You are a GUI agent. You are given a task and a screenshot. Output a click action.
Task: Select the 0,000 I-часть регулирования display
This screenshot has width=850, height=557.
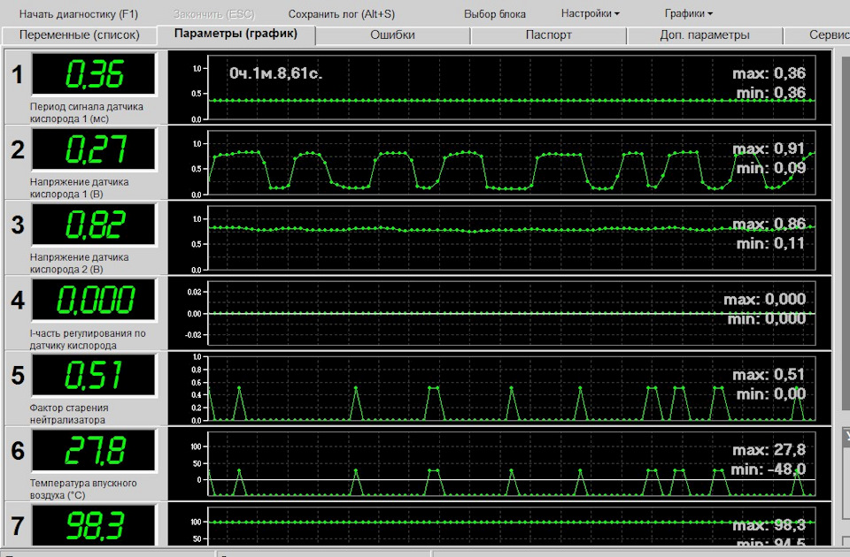pyautogui.click(x=95, y=301)
